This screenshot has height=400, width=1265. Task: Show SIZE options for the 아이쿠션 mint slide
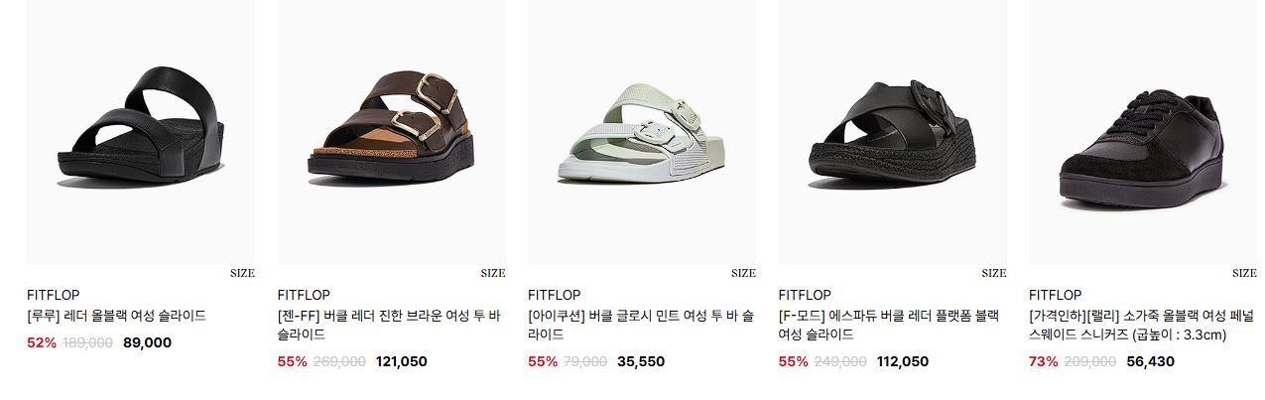(x=743, y=273)
